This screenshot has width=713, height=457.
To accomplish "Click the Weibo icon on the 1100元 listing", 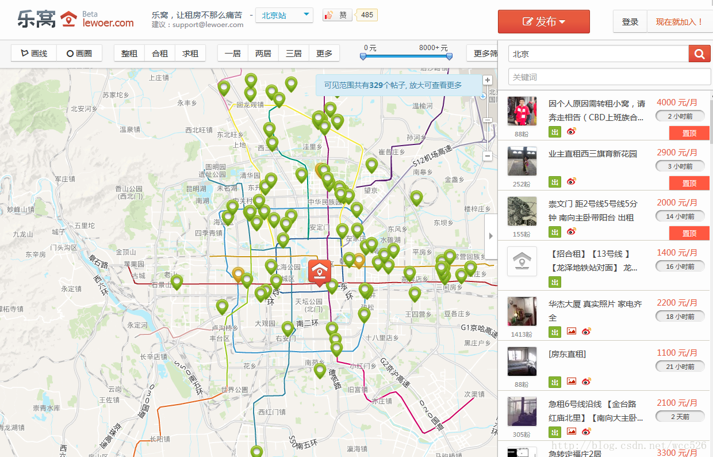I will click(x=586, y=382).
